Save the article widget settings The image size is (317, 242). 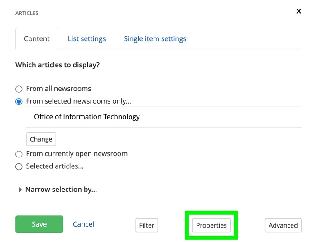(39, 224)
